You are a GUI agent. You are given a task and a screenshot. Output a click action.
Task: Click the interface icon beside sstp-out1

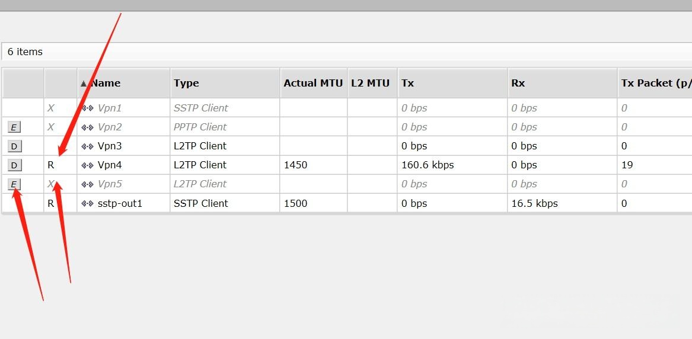pos(87,203)
